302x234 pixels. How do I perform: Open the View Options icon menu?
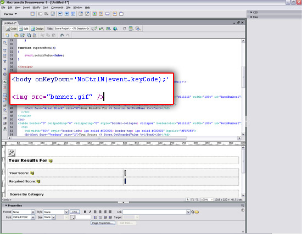[131, 29]
